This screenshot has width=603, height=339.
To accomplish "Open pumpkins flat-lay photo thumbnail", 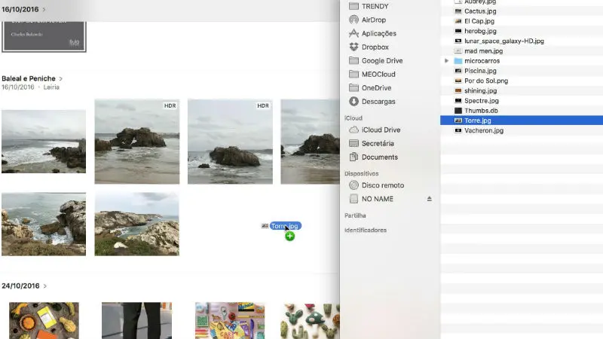I will 44,321.
